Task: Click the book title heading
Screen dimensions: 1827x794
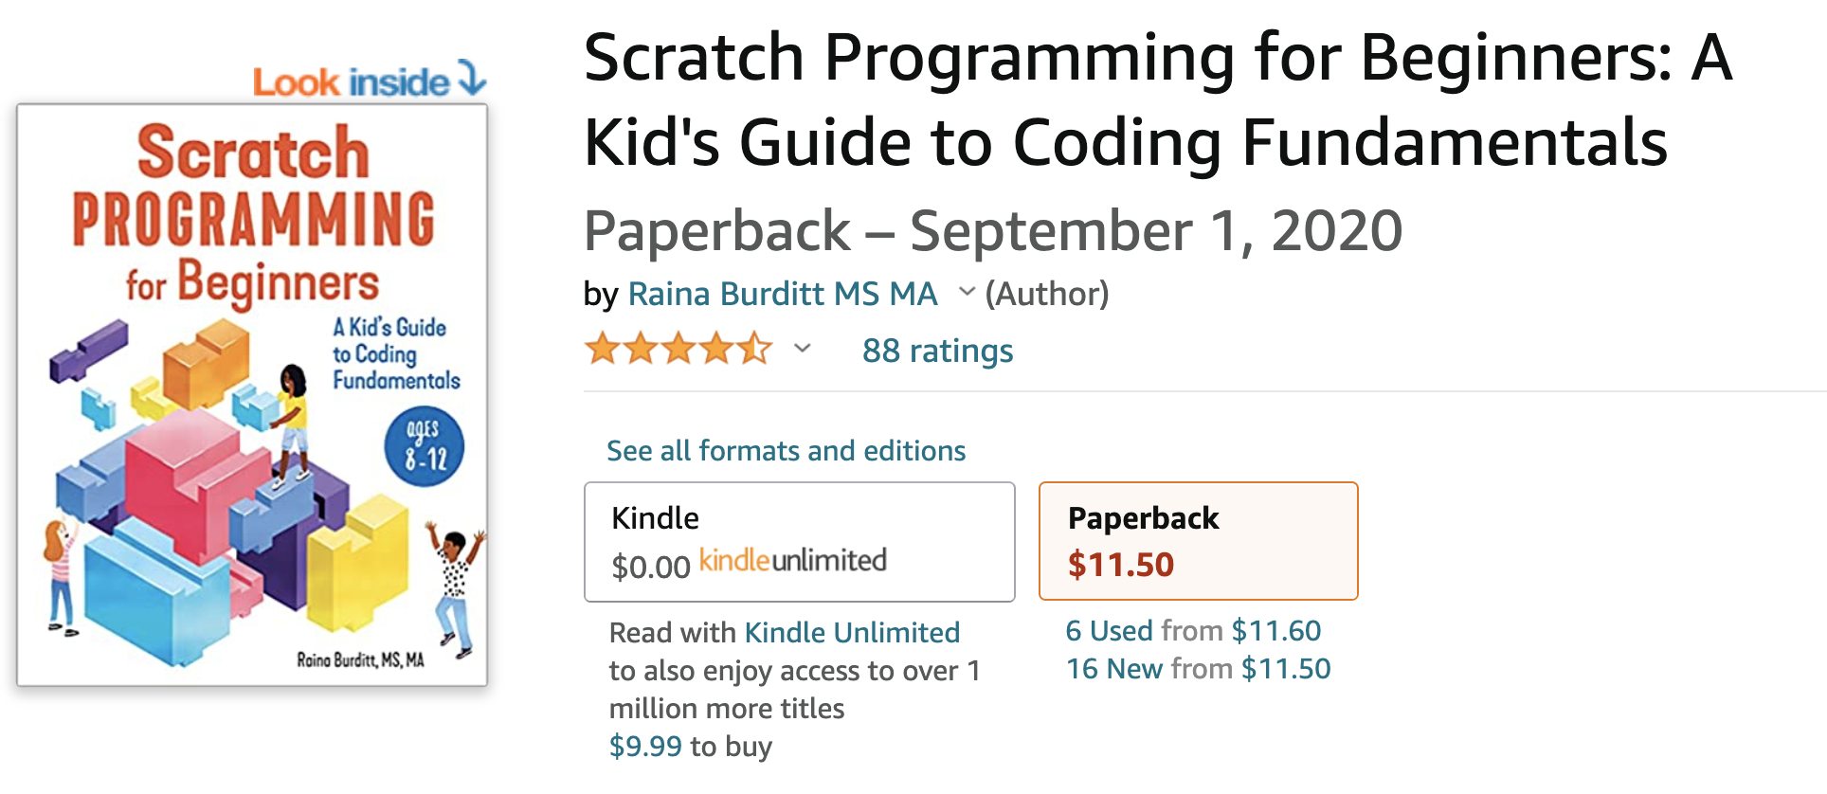Action: pos(1158,99)
